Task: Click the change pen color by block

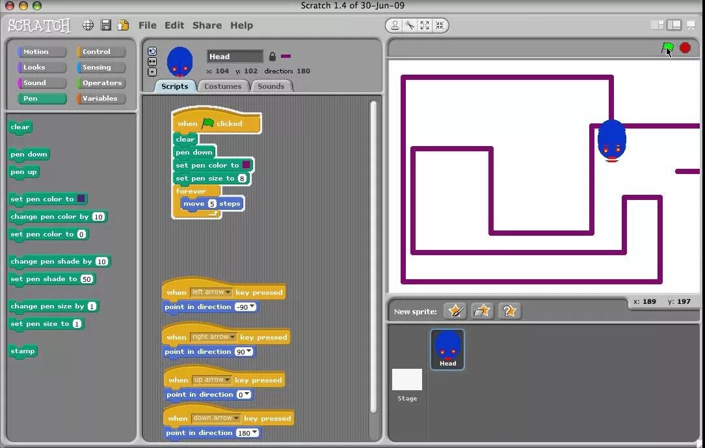Action: [x=58, y=217]
